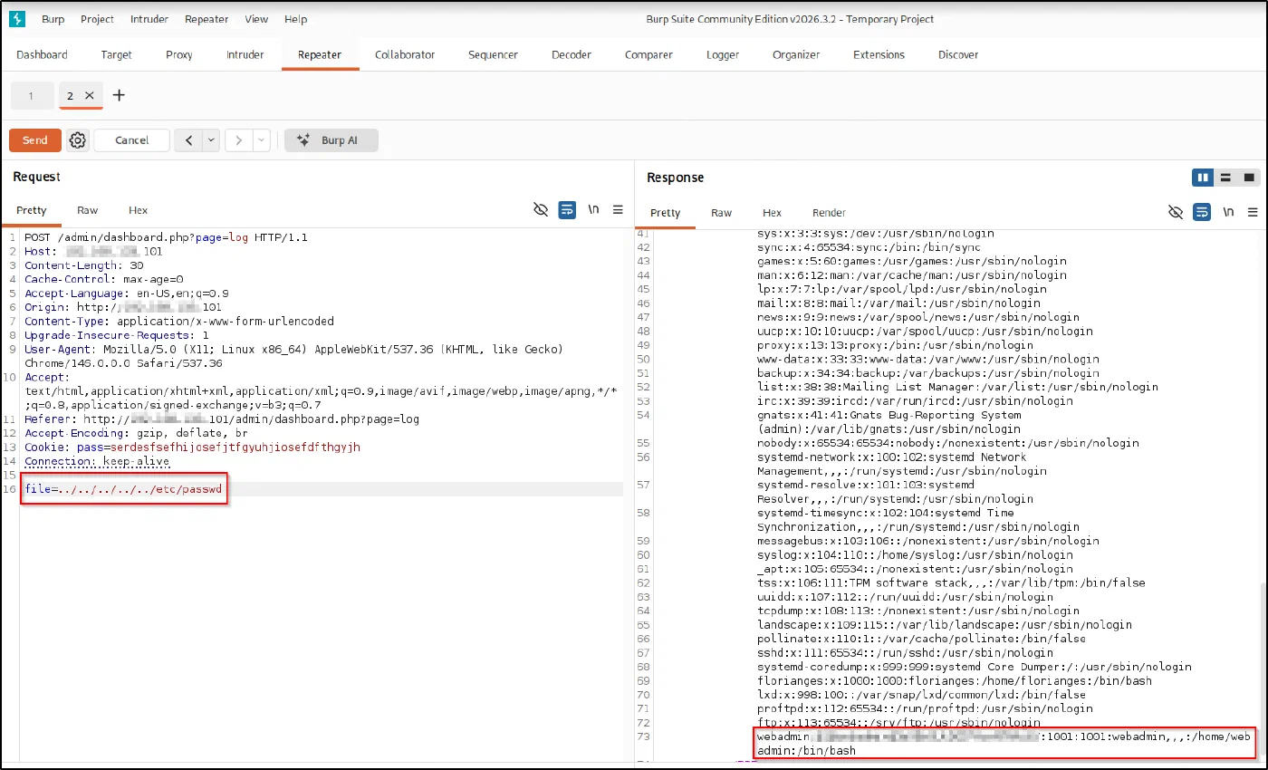This screenshot has width=1268, height=770.
Task: Open the Response panel hamburger menu
Action: 1253,212
